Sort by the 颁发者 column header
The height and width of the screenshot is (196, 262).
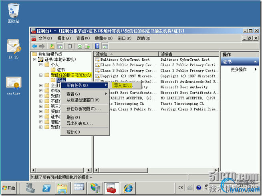click(x=189, y=54)
